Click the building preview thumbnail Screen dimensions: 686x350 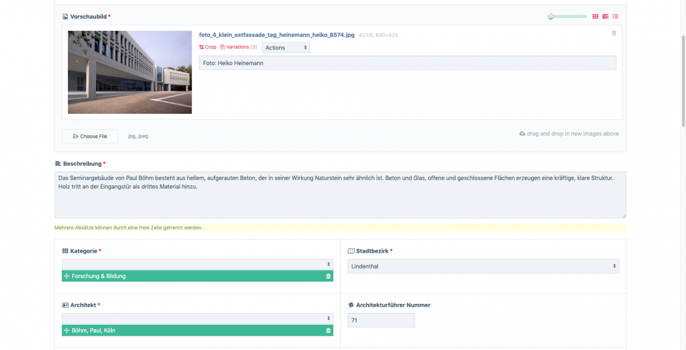[130, 72]
